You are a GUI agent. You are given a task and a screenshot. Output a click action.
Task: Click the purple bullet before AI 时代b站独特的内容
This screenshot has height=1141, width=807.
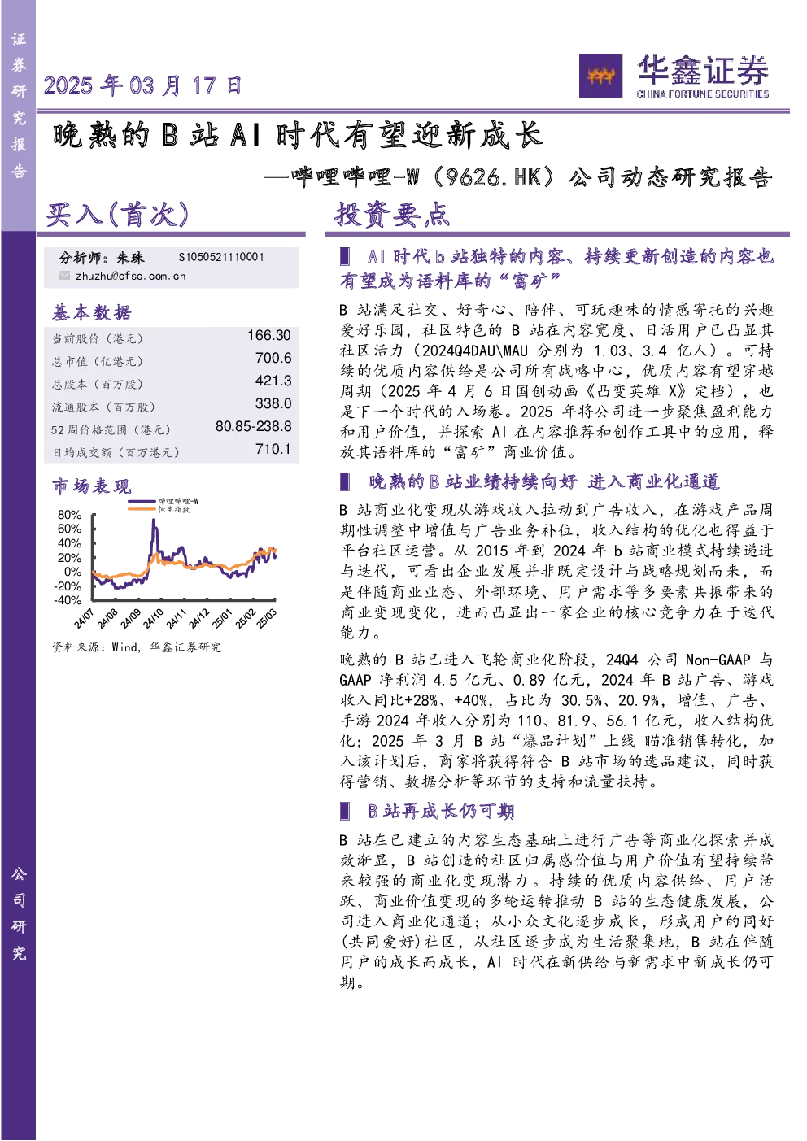[x=345, y=256]
